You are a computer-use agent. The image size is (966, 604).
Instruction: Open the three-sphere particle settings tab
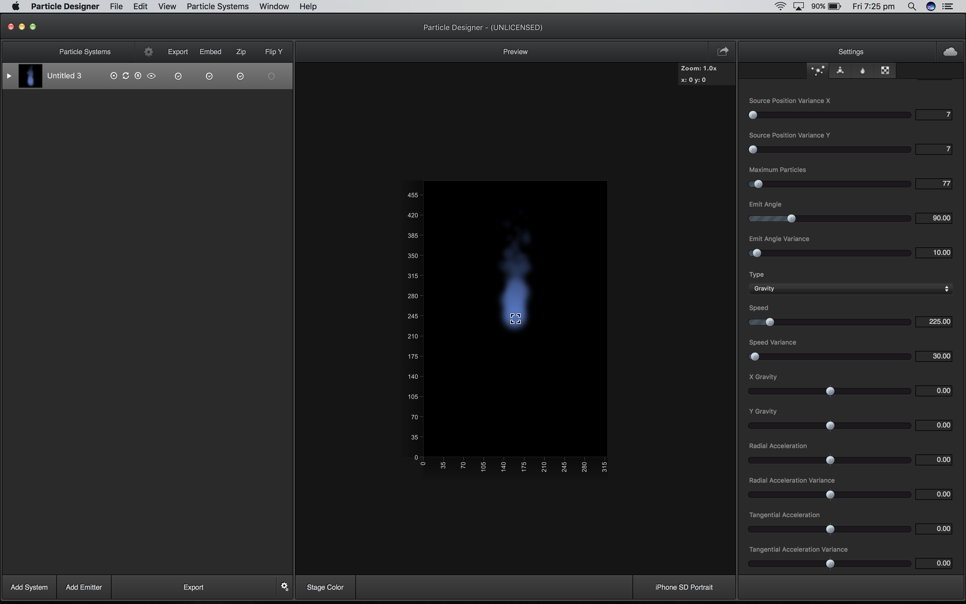coord(840,71)
